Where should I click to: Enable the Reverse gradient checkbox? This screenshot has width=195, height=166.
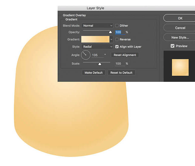tap(117, 40)
